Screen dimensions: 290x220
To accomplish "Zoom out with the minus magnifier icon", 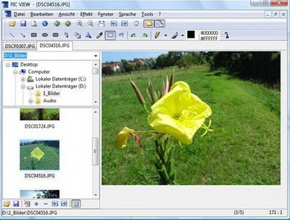I will [x=90, y=24].
